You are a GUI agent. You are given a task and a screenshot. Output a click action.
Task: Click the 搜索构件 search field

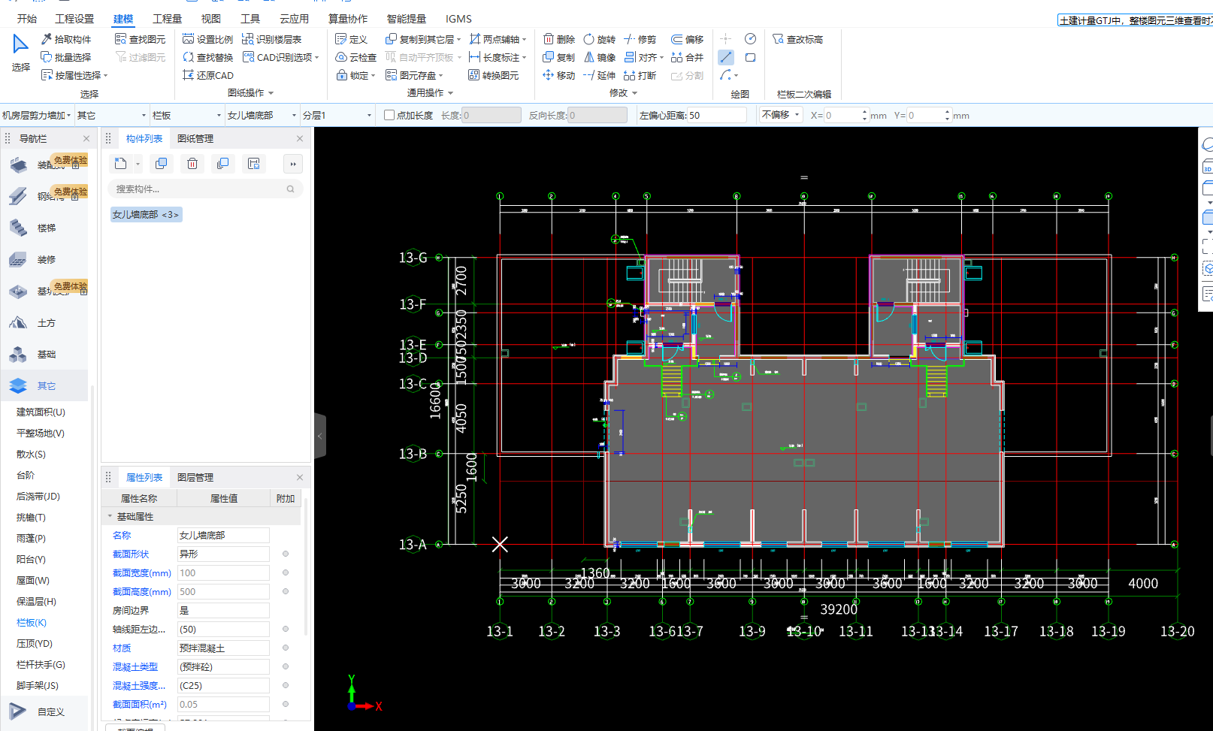pyautogui.click(x=205, y=189)
